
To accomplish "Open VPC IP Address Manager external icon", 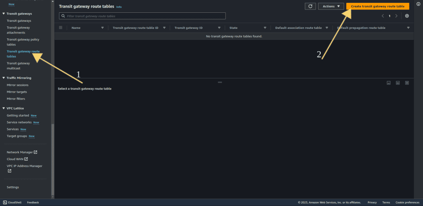I will (x=10, y=171).
